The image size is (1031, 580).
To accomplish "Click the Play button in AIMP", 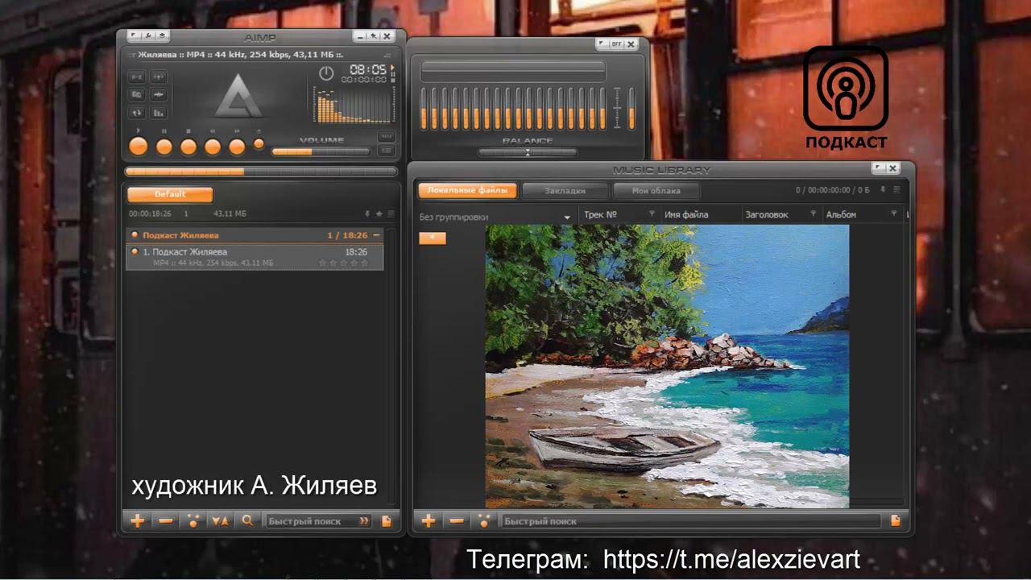I will (x=139, y=147).
